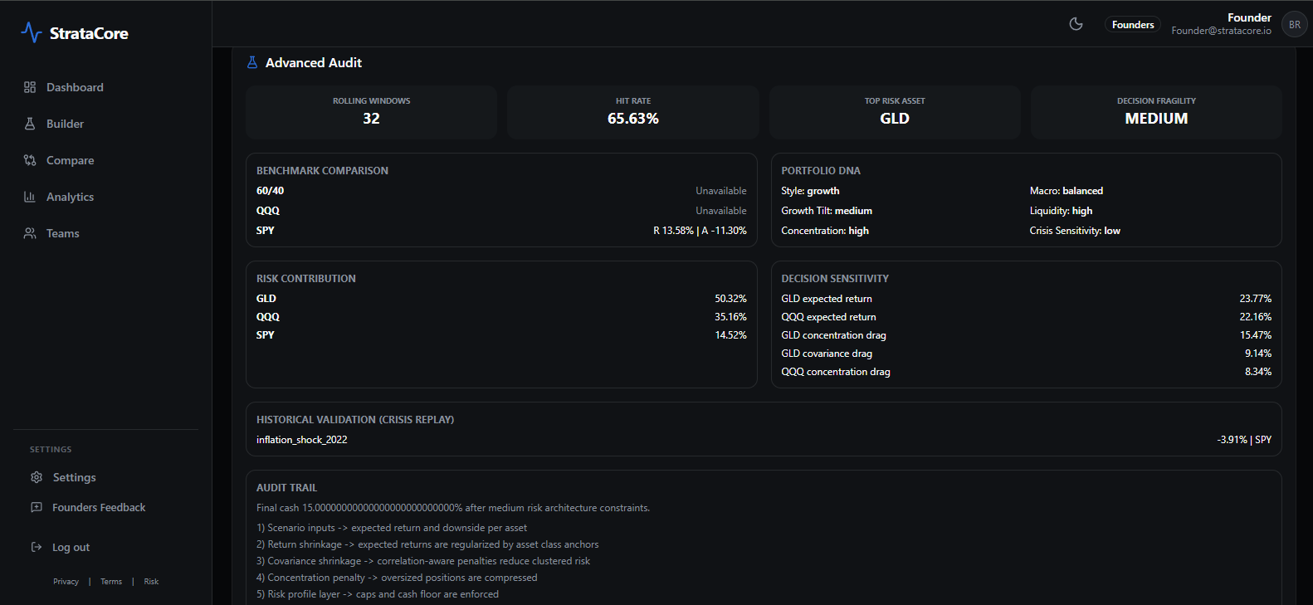This screenshot has width=1313, height=605.
Task: Open the Terms link
Action: [111, 582]
